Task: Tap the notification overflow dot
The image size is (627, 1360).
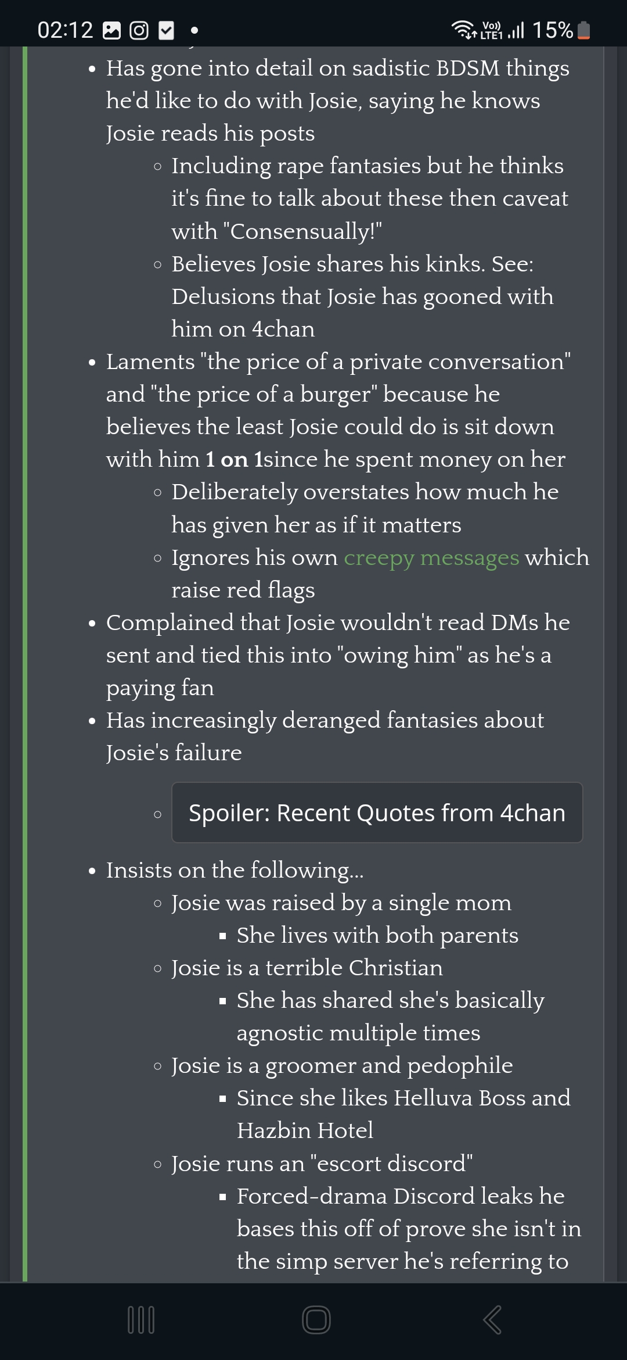Action: click(x=194, y=30)
